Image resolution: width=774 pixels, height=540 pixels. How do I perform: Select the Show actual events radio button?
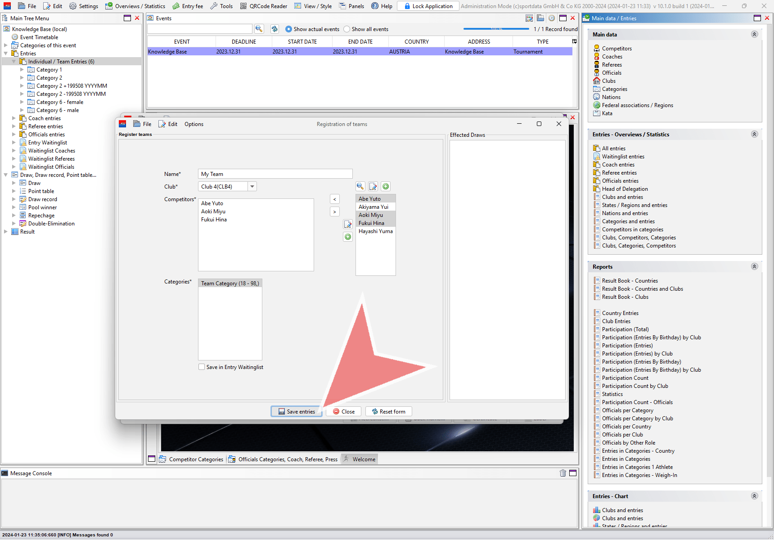[x=288, y=29]
